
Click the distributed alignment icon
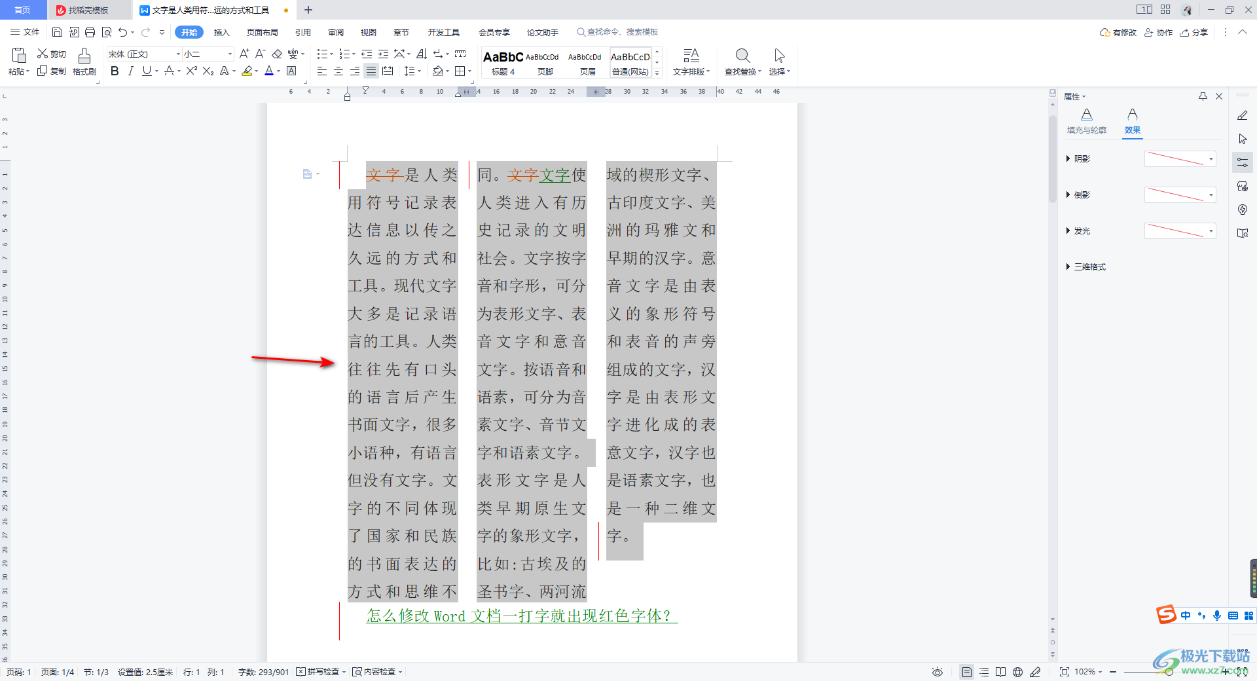pyautogui.click(x=388, y=71)
